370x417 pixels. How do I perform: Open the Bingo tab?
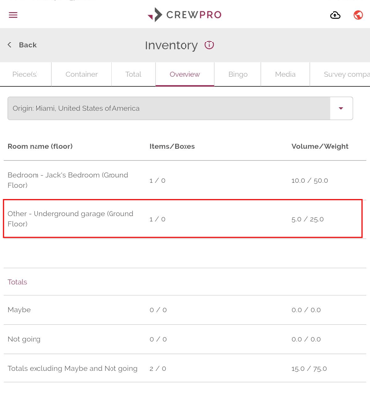pos(238,74)
